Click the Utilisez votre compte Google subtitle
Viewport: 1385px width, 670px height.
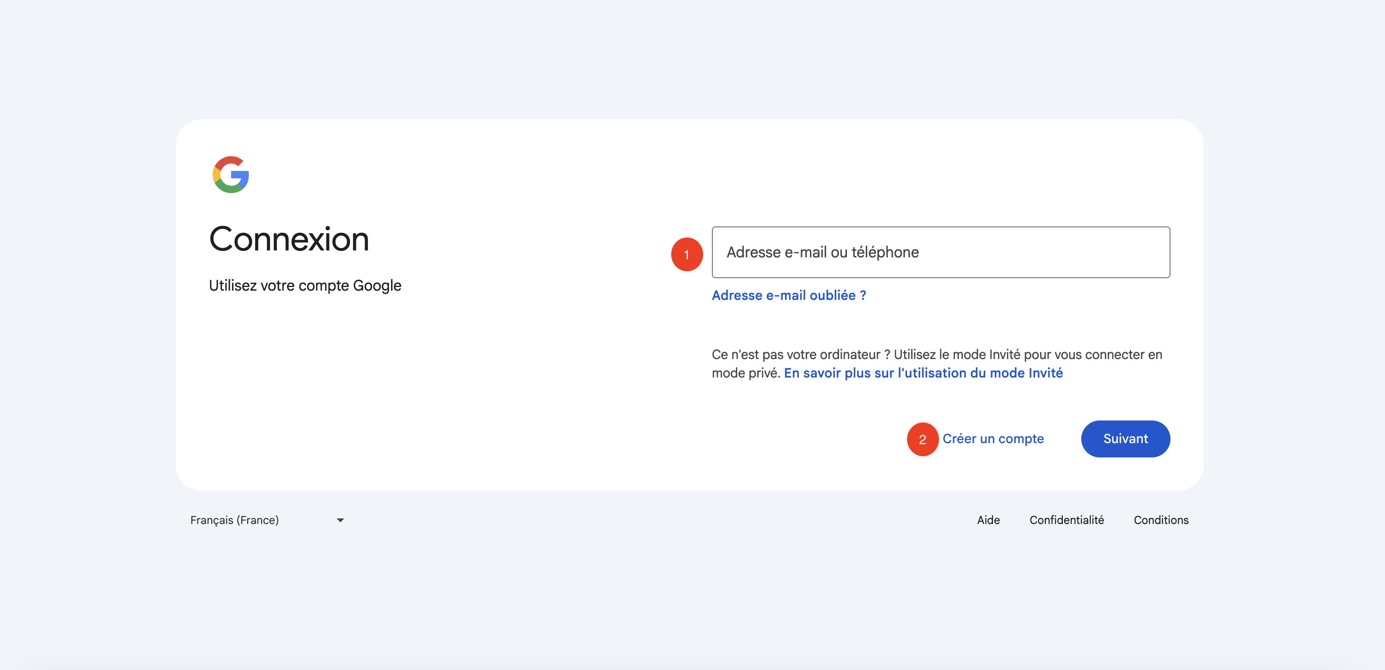pos(305,285)
